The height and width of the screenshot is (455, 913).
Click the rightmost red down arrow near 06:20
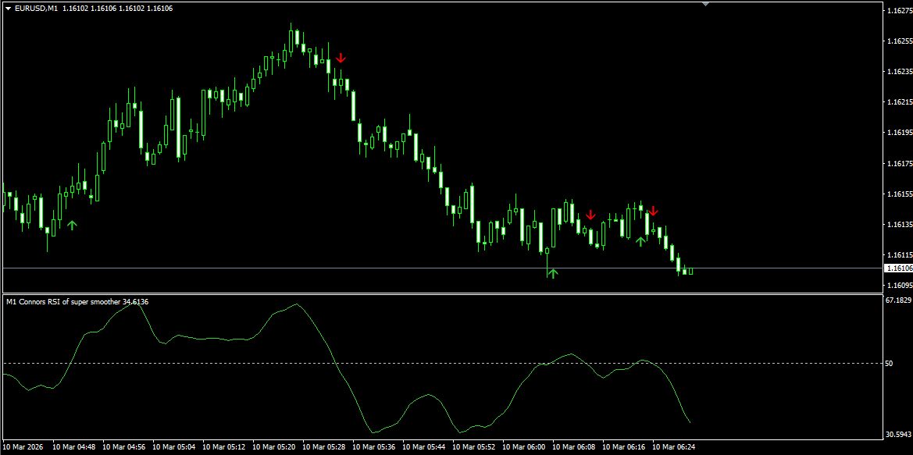(x=653, y=211)
